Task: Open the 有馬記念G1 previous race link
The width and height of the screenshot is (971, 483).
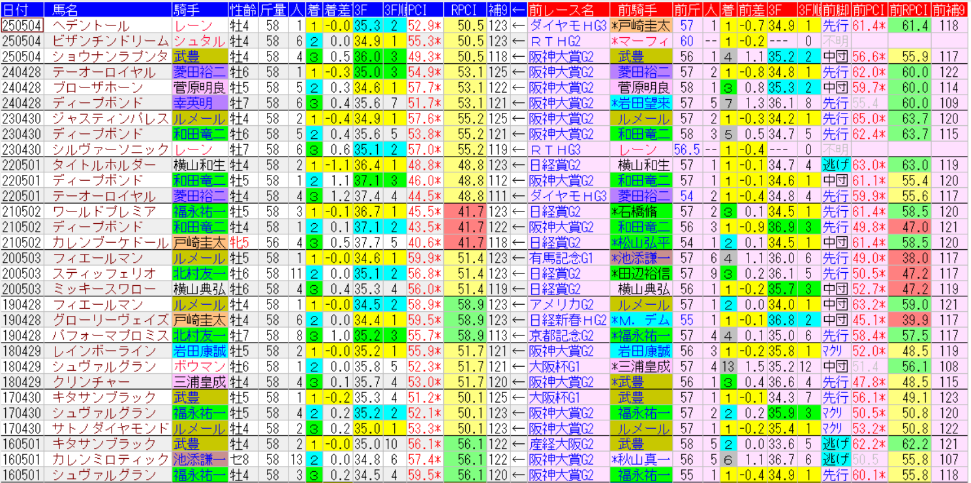Action: [x=563, y=258]
